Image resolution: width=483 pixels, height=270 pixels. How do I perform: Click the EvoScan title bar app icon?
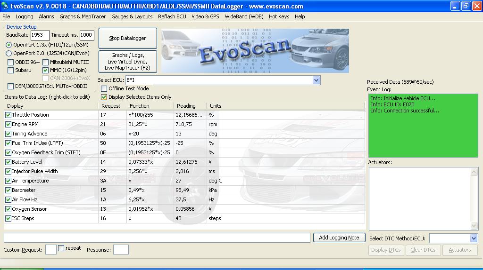click(x=5, y=6)
